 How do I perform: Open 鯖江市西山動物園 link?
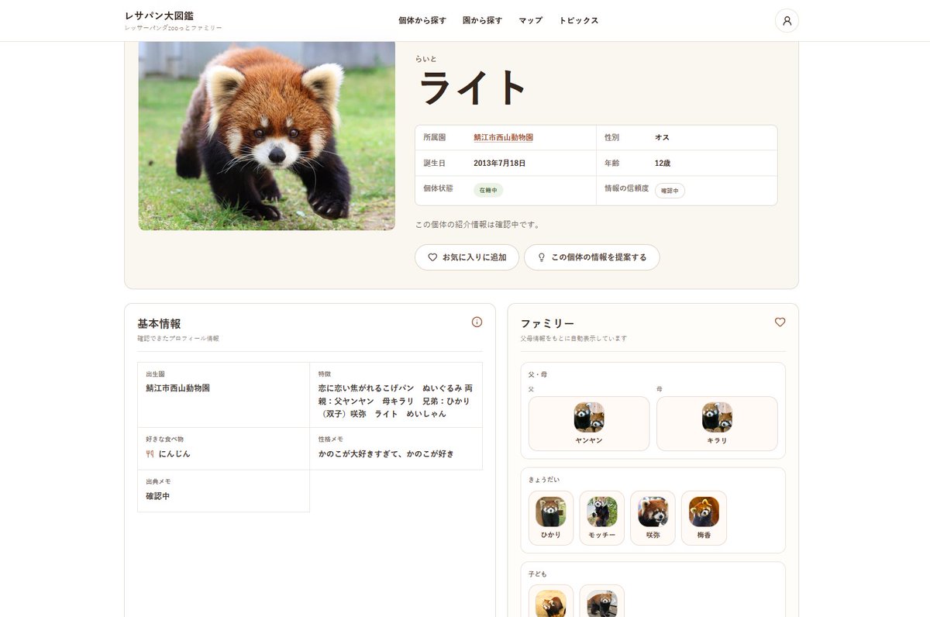click(x=503, y=137)
